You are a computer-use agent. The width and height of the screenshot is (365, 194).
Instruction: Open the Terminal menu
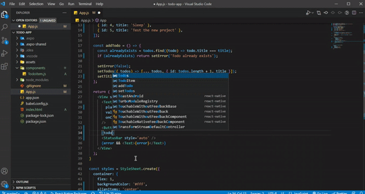pyautogui.click(x=85, y=4)
